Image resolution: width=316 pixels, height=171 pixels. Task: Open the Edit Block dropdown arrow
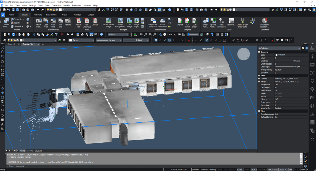point(23,26)
